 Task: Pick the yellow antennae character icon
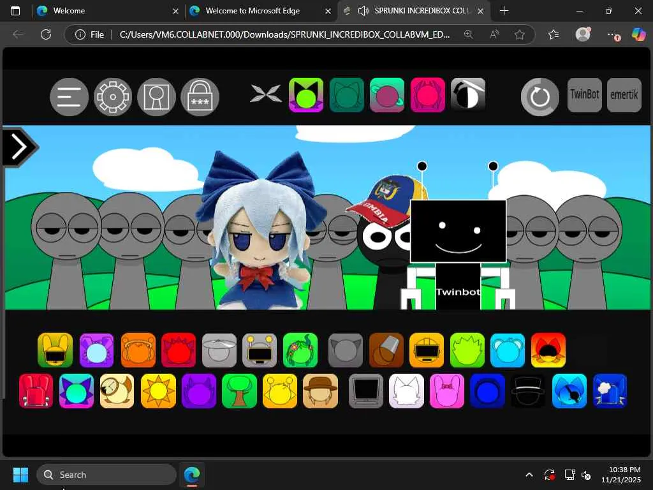[280, 391]
